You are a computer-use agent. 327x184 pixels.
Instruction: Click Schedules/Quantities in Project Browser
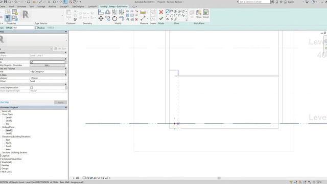point(11,159)
